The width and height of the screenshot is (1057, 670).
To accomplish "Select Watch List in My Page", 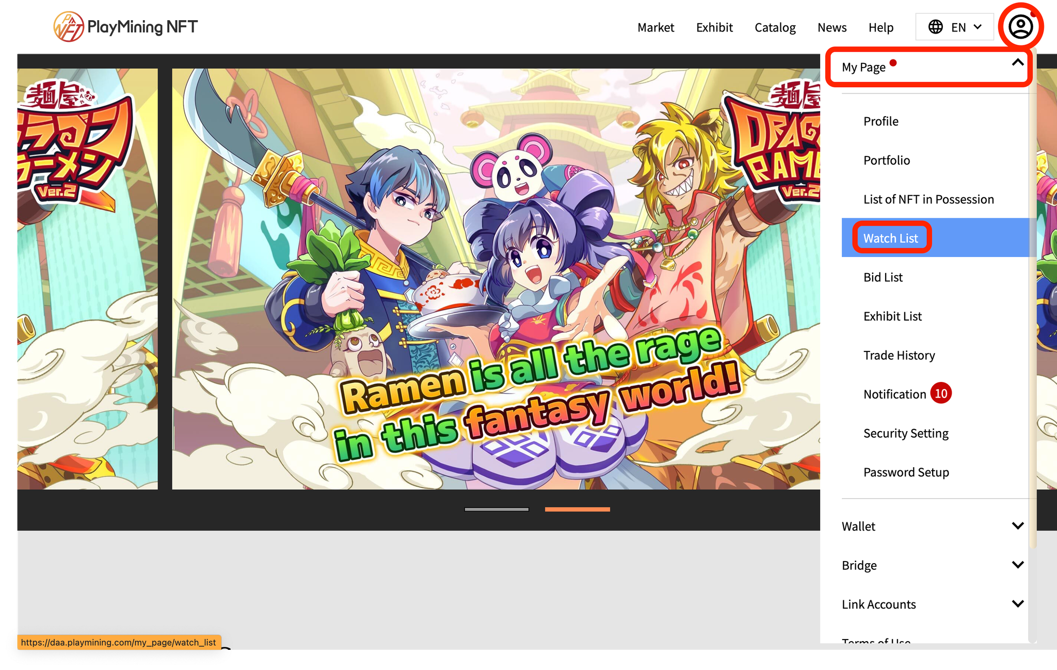I will 891,238.
